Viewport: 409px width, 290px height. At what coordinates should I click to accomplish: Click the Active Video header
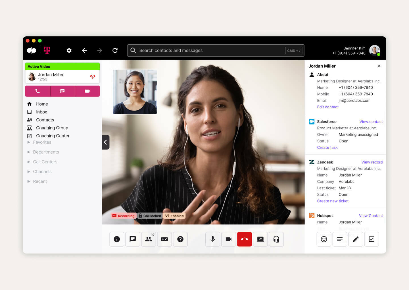[x=62, y=66]
